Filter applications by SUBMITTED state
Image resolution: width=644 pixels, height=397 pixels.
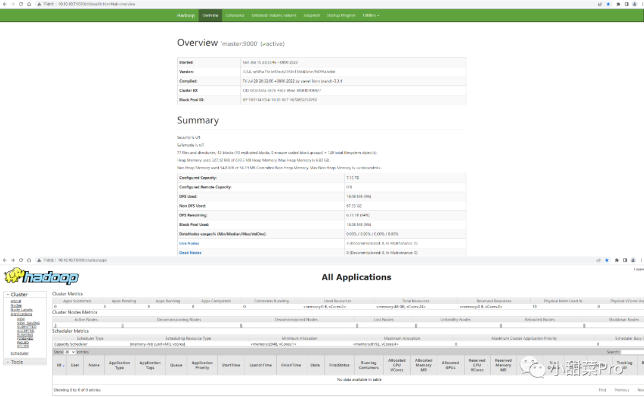pyautogui.click(x=27, y=327)
